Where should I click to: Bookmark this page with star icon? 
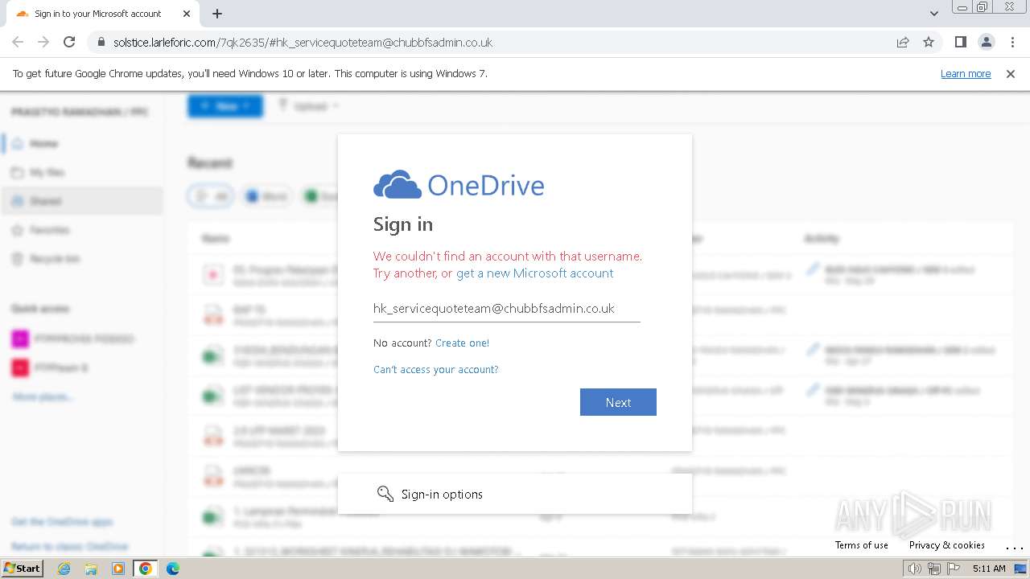tap(929, 43)
